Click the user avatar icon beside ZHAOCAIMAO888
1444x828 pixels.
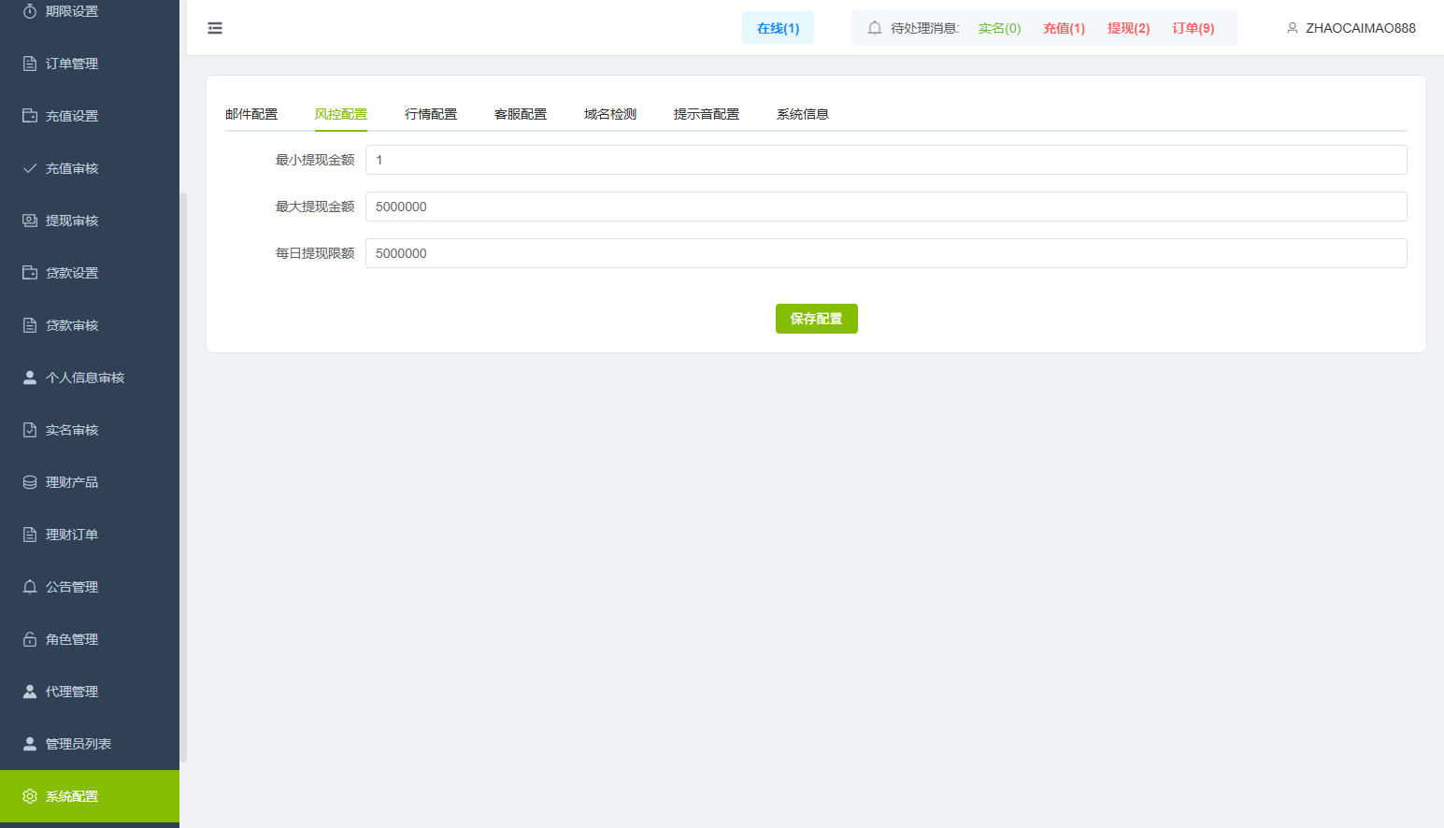click(x=1293, y=28)
